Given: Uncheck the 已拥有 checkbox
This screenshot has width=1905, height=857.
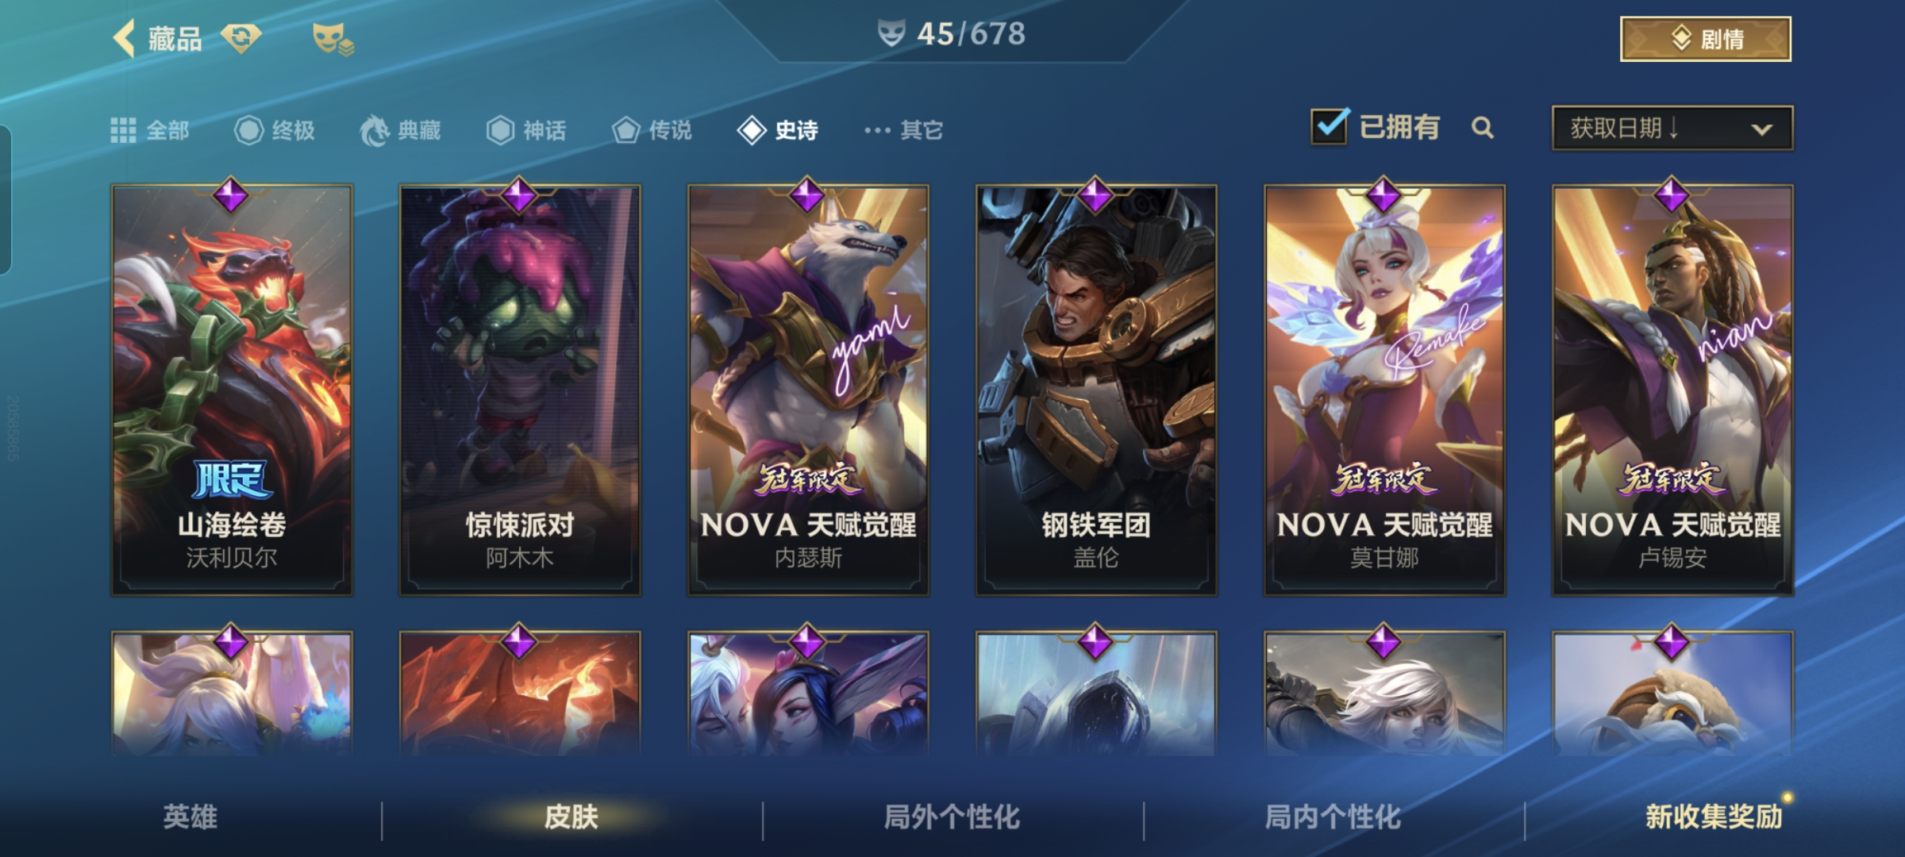Looking at the screenshot, I should (x=1330, y=127).
